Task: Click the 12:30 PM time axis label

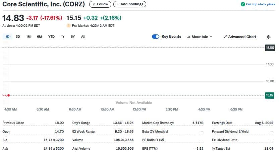Action: coord(139,110)
